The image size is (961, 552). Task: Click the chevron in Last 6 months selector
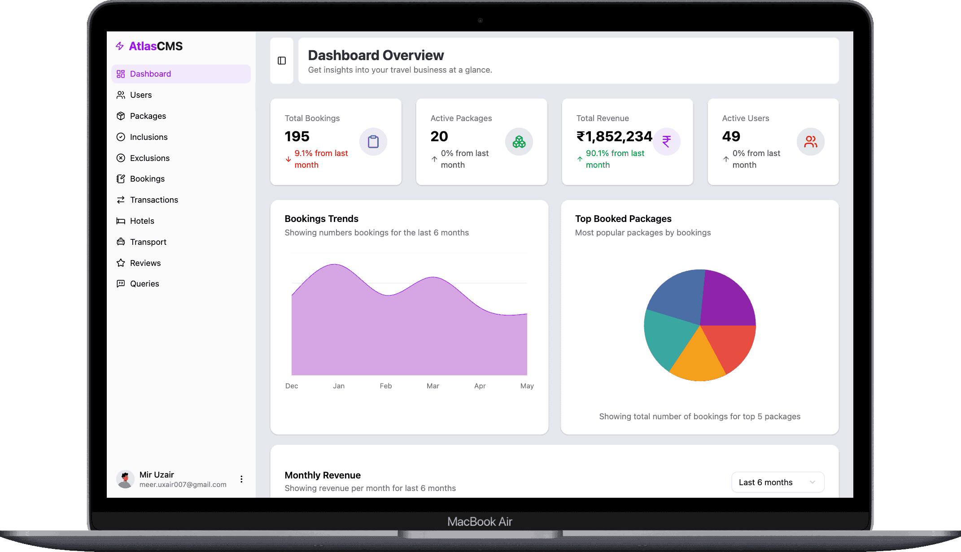[812, 482]
